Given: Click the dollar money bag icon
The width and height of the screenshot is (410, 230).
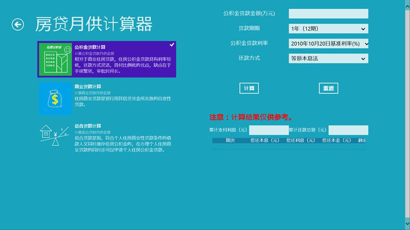Looking at the screenshot, I should [x=56, y=99].
